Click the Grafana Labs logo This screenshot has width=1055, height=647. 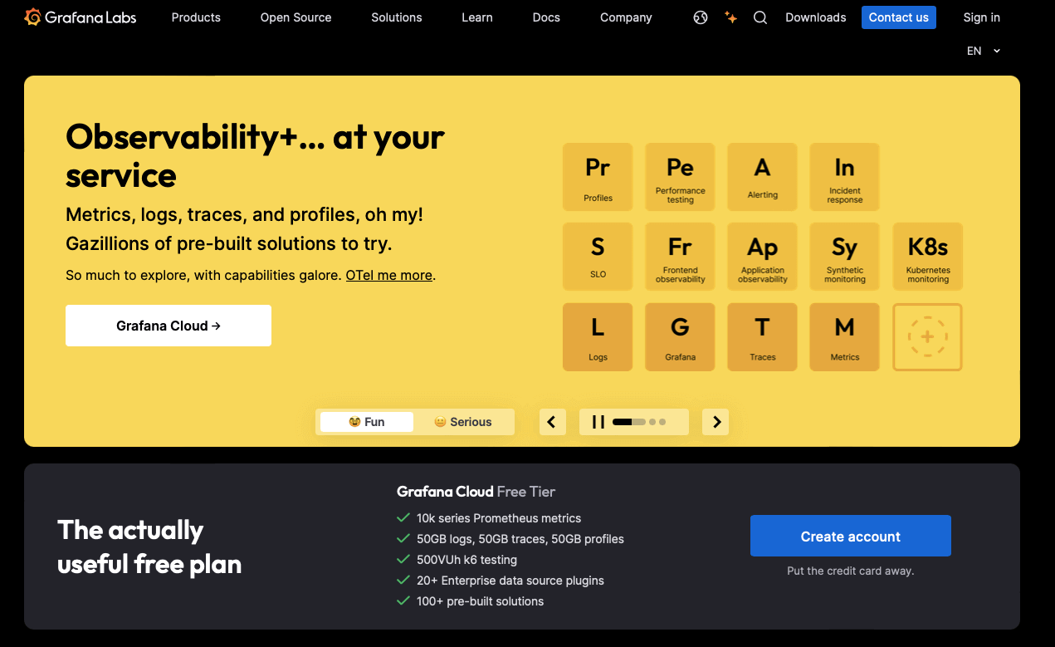(80, 17)
